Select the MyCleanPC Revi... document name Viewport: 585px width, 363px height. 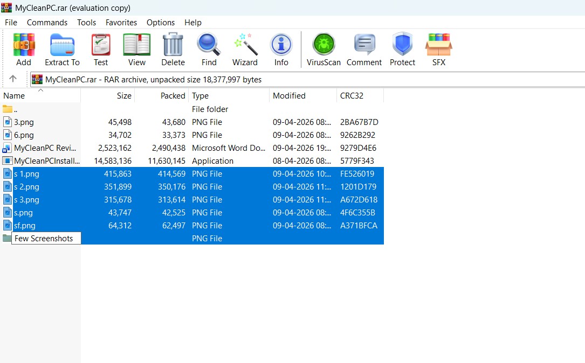pos(45,148)
